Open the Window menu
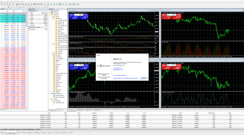This screenshot has height=135, width=244. pos(17,1)
